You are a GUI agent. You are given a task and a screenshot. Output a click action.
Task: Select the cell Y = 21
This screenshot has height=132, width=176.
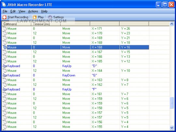tap(125, 38)
